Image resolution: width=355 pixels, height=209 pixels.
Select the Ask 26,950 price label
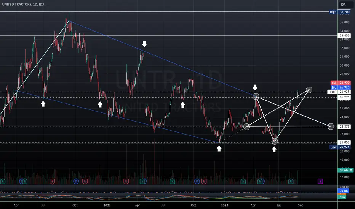click(x=341, y=83)
